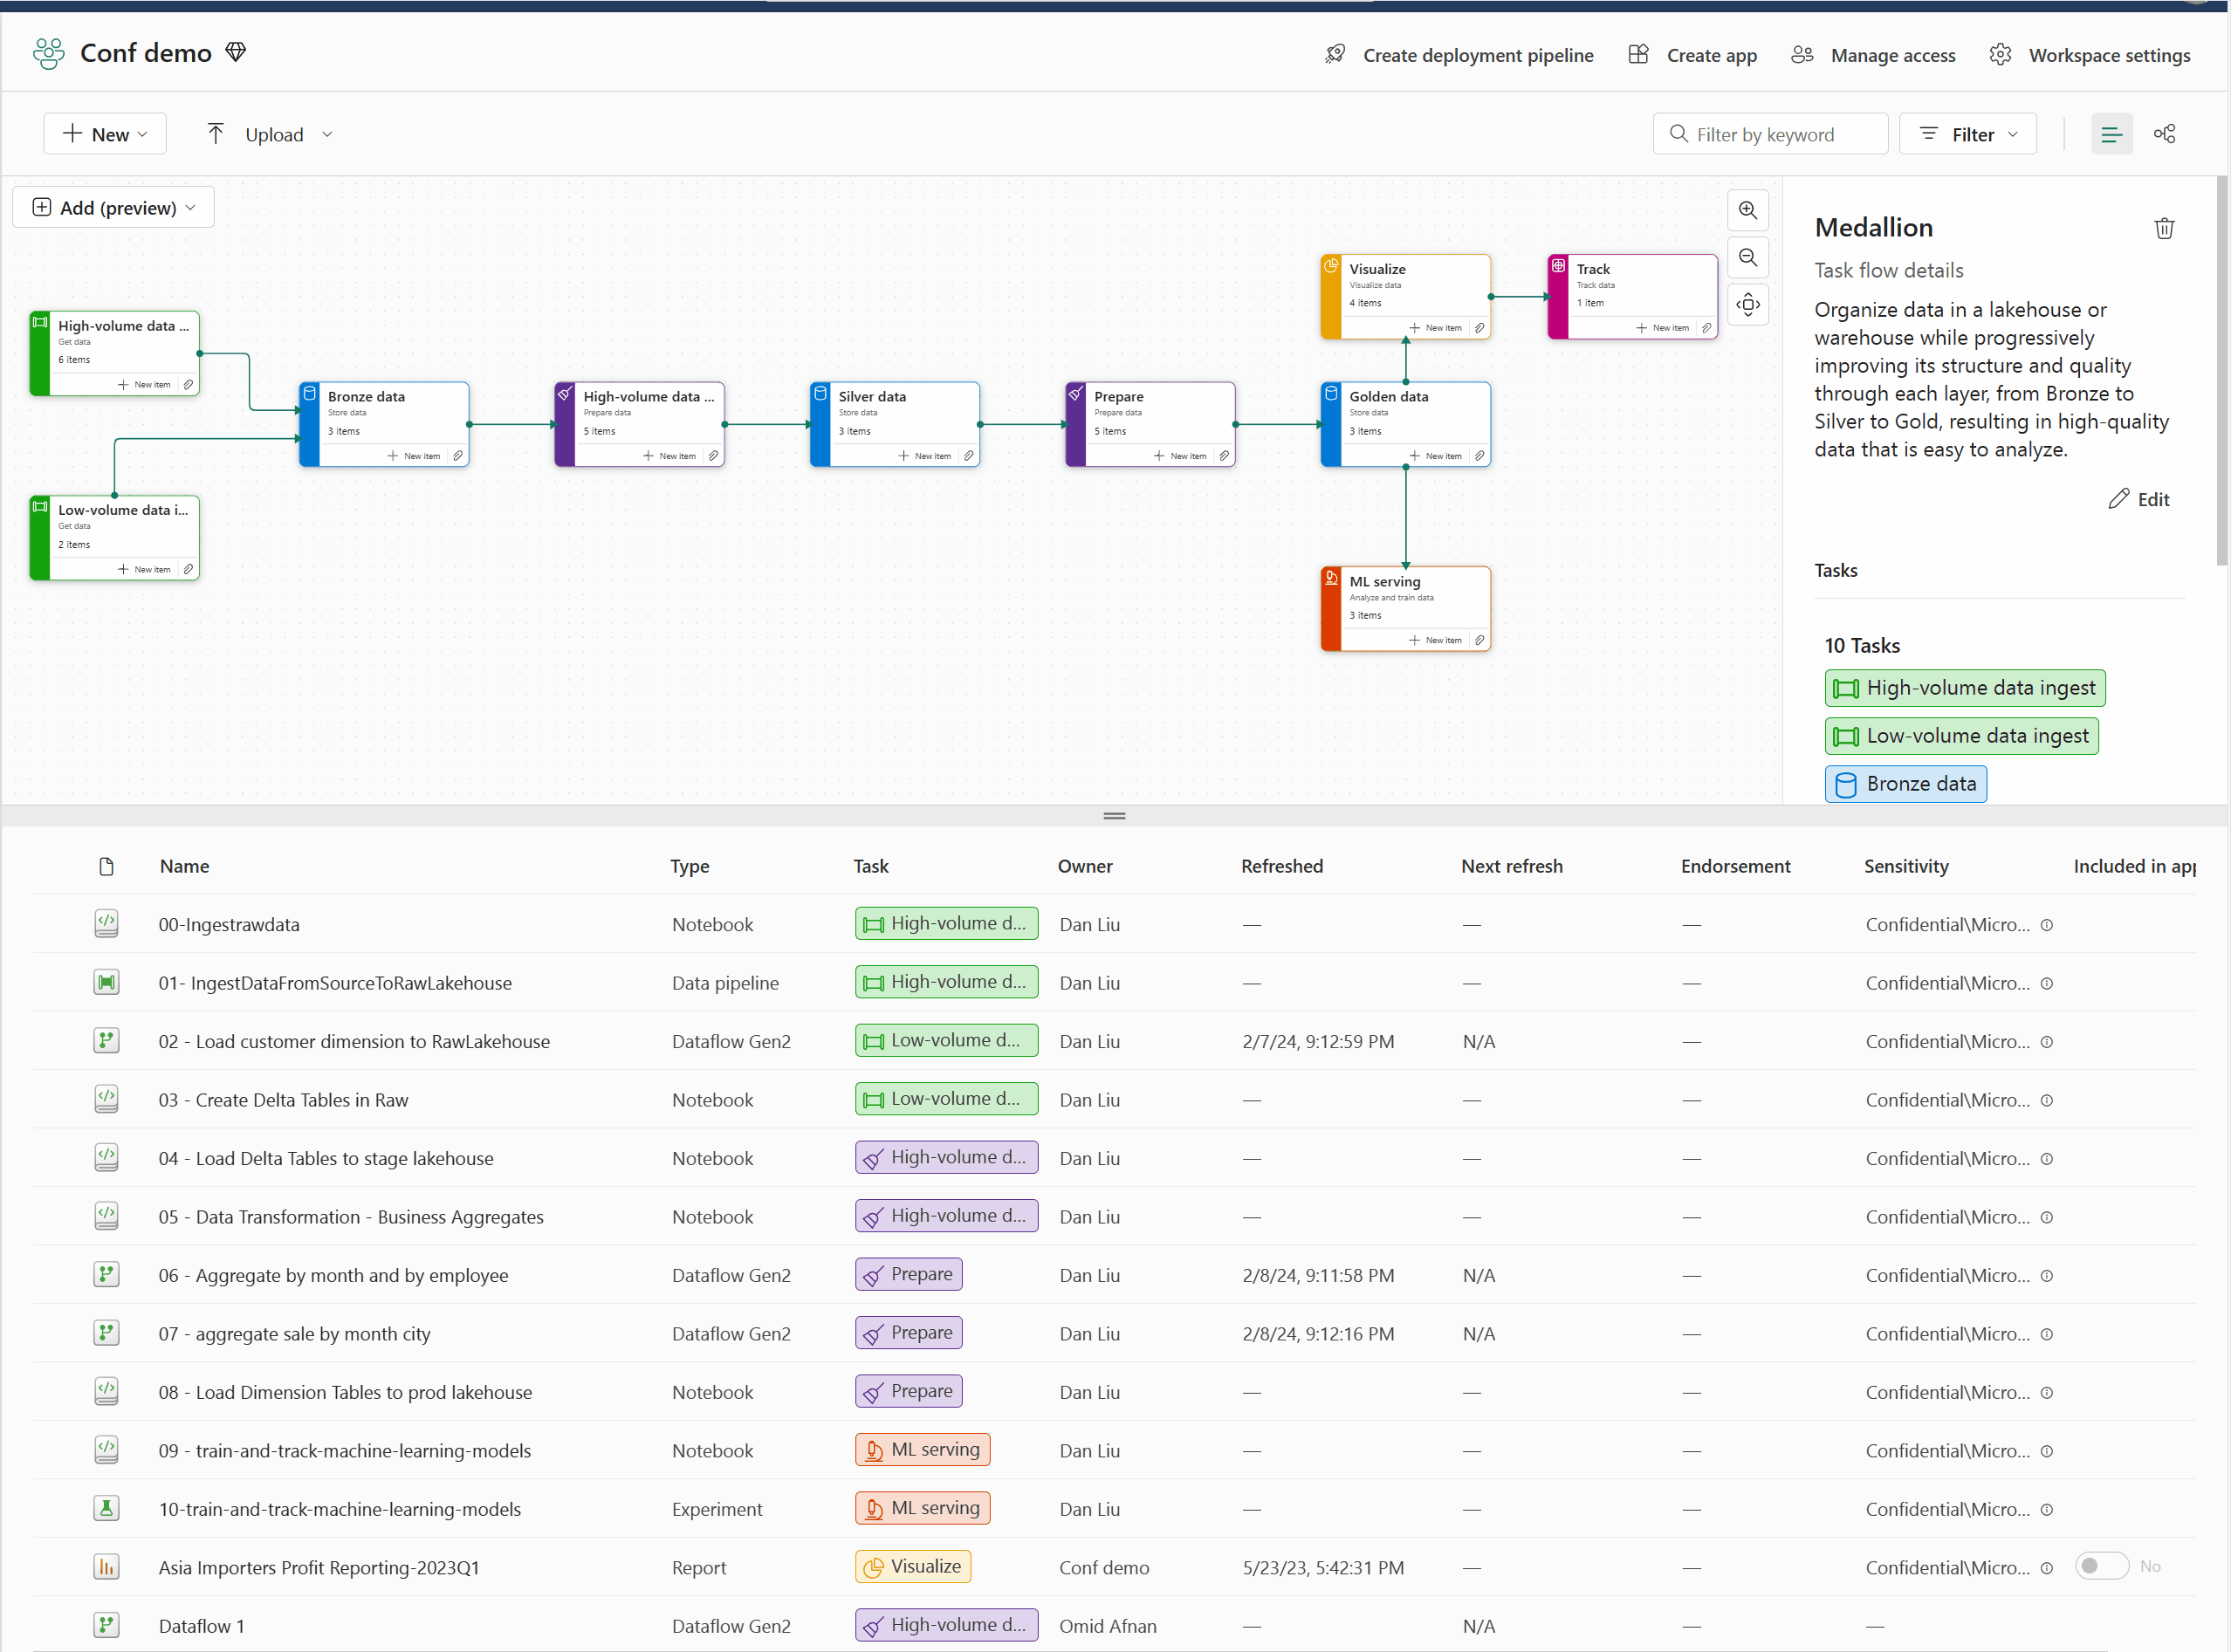Sort by the Task column header
This screenshot has width=2231, height=1652.
tap(871, 866)
